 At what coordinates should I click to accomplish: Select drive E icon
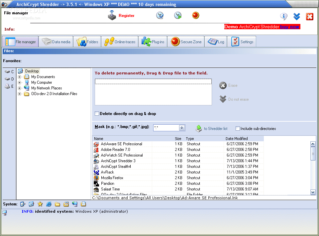pos(7,86)
